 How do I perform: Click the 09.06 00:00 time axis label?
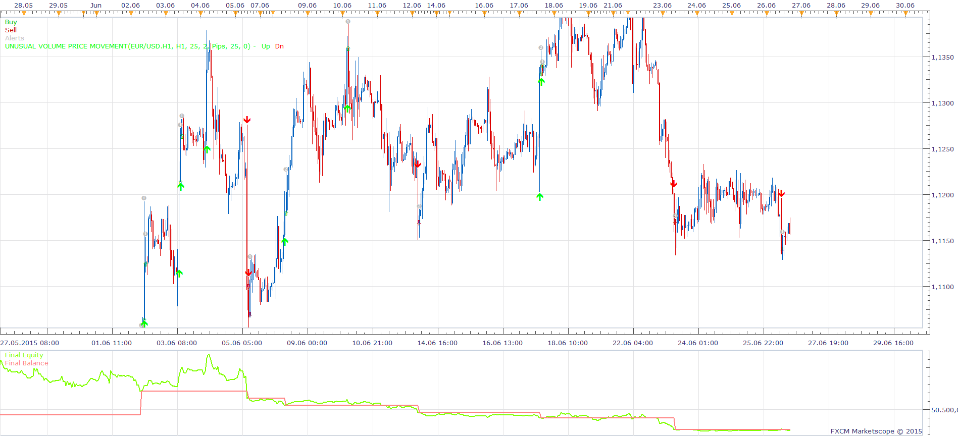(307, 343)
